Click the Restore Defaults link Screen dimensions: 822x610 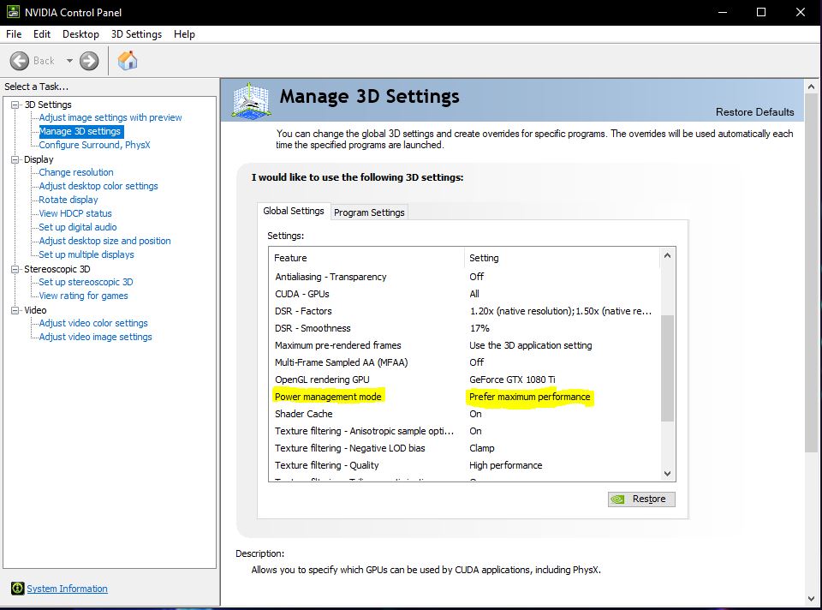[755, 112]
